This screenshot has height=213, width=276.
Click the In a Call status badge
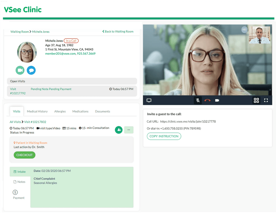coord(71,41)
